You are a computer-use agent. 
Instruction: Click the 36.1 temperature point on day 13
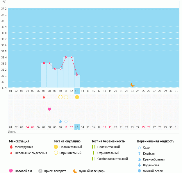(x=77, y=75)
